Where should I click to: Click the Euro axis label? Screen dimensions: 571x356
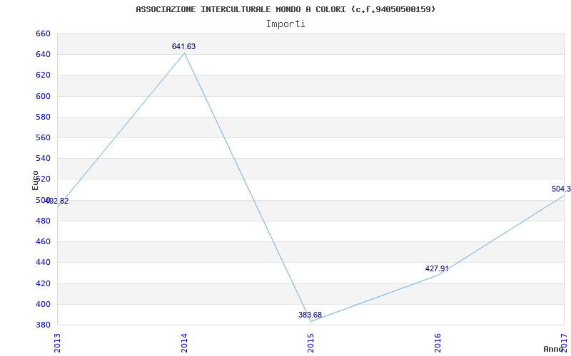tap(35, 180)
